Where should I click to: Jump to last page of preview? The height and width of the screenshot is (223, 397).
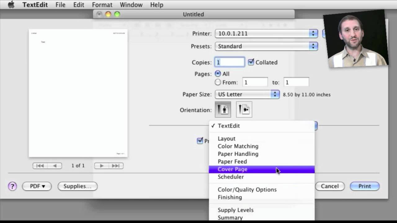(116, 166)
